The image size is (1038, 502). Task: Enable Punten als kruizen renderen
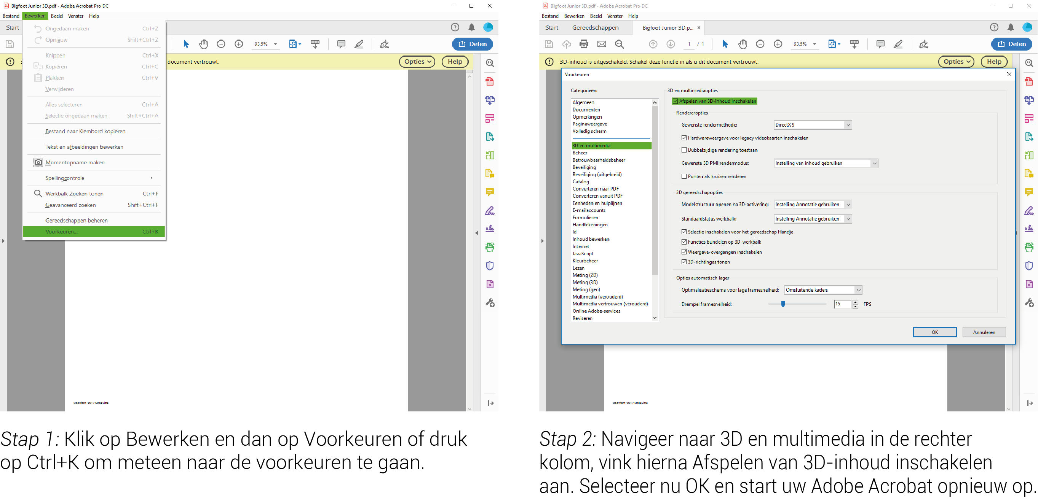click(684, 176)
